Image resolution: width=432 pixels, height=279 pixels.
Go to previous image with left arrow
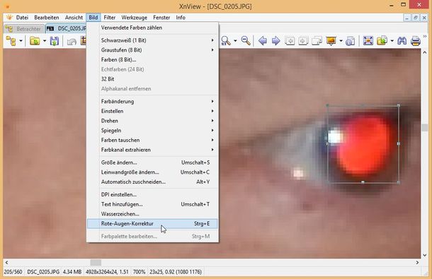pyautogui.click(x=263, y=41)
